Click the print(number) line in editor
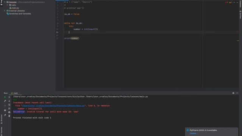 click(x=71, y=38)
